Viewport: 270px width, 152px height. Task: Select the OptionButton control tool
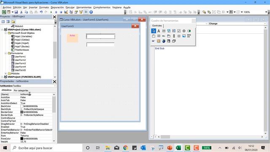click(x=184, y=31)
